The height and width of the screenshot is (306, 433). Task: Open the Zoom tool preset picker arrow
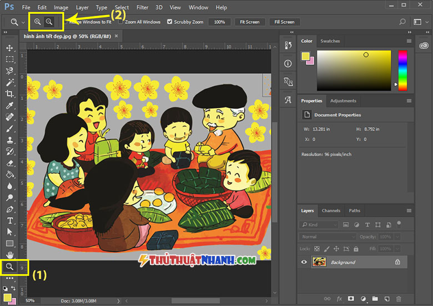pyautogui.click(x=23, y=22)
